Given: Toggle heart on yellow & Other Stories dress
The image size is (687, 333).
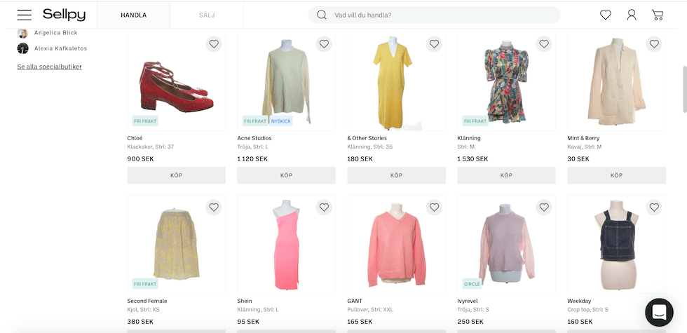Looking at the screenshot, I should click(434, 44).
